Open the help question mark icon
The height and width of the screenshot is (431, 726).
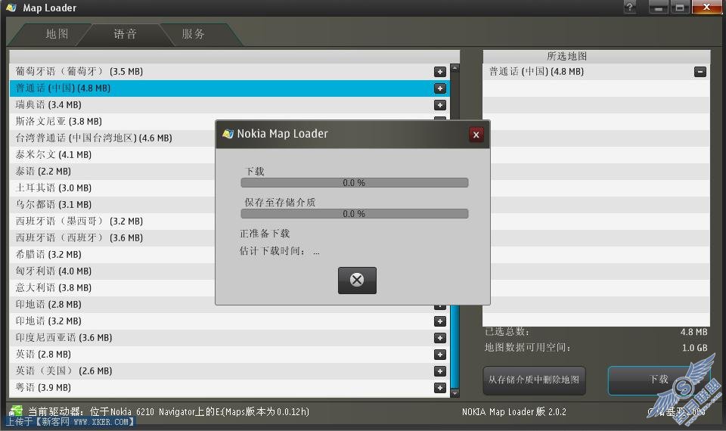tap(630, 7)
